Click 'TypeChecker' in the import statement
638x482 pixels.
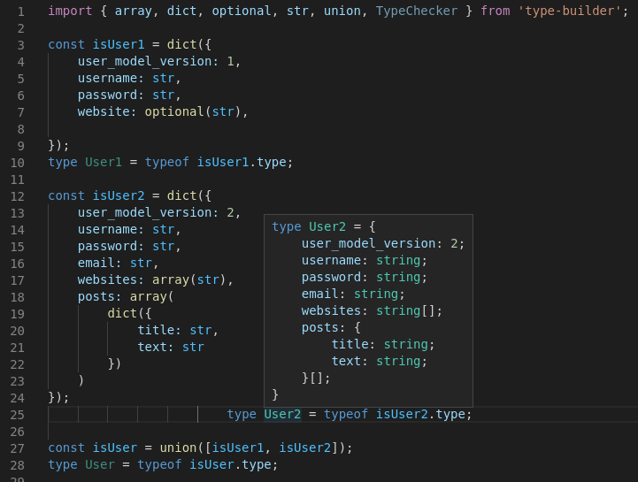(416, 11)
